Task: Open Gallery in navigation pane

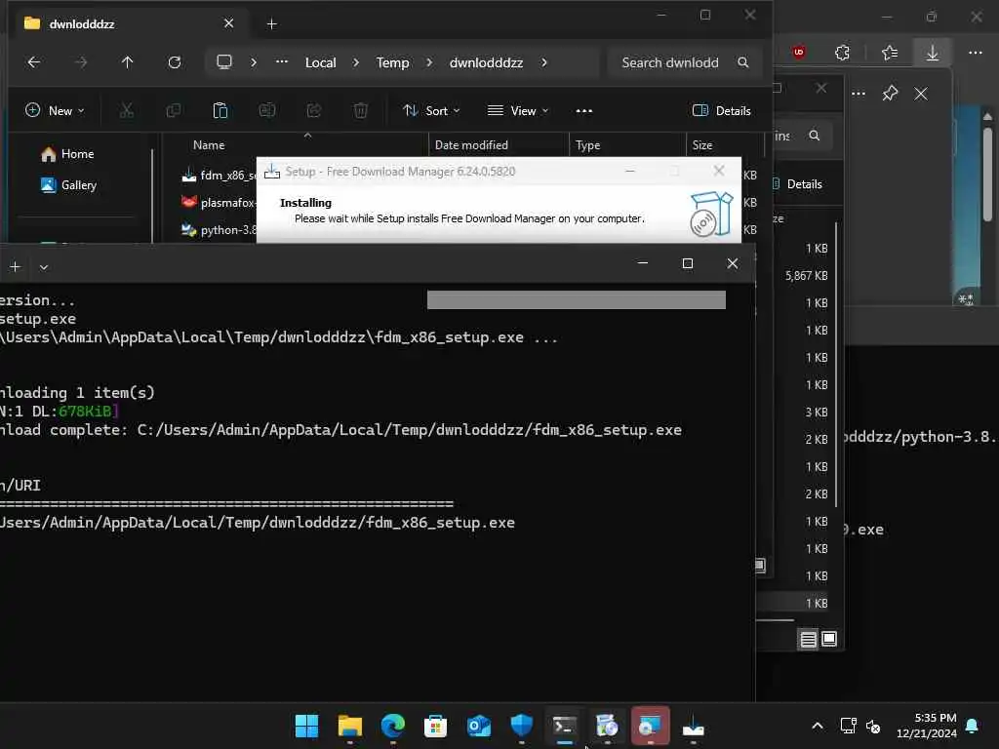Action: pos(69,185)
